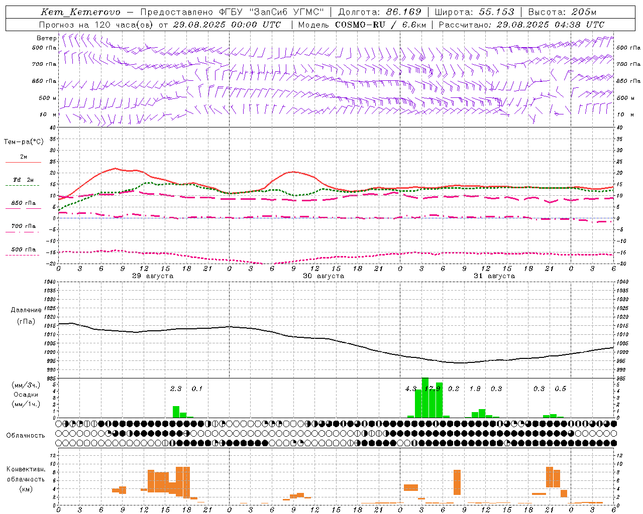Click the Td 2м dew point legend entry

coord(24,180)
